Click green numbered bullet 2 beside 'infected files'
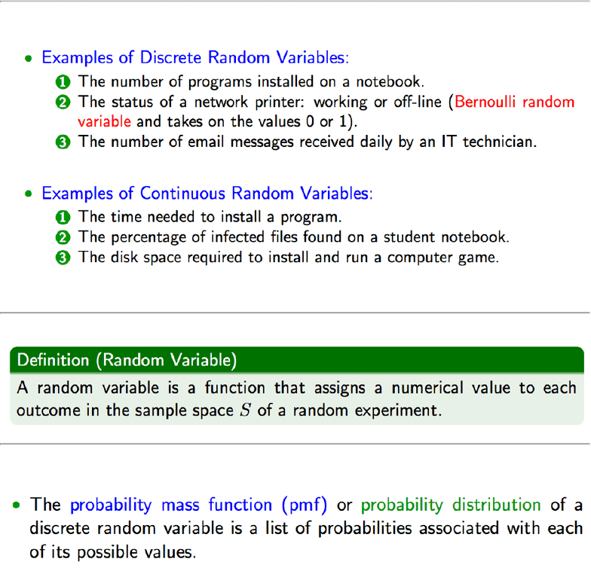Viewport: 591px width, 568px height. [63, 238]
